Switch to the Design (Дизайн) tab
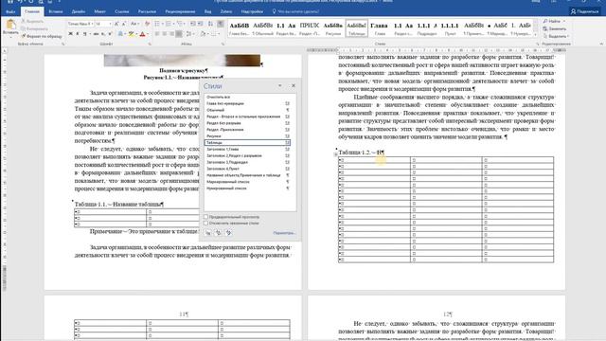This screenshot has width=606, height=341. pos(78,11)
